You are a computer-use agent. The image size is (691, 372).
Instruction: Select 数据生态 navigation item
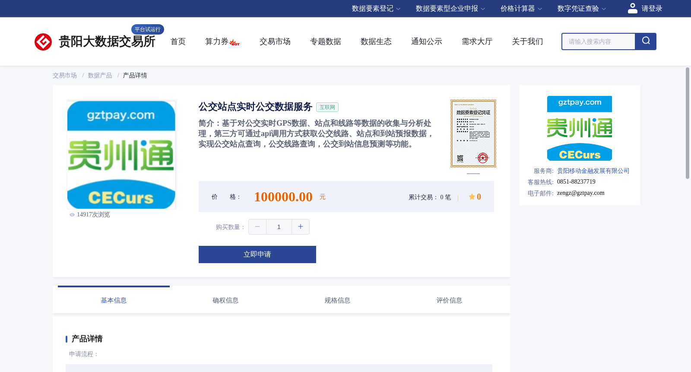coord(376,41)
